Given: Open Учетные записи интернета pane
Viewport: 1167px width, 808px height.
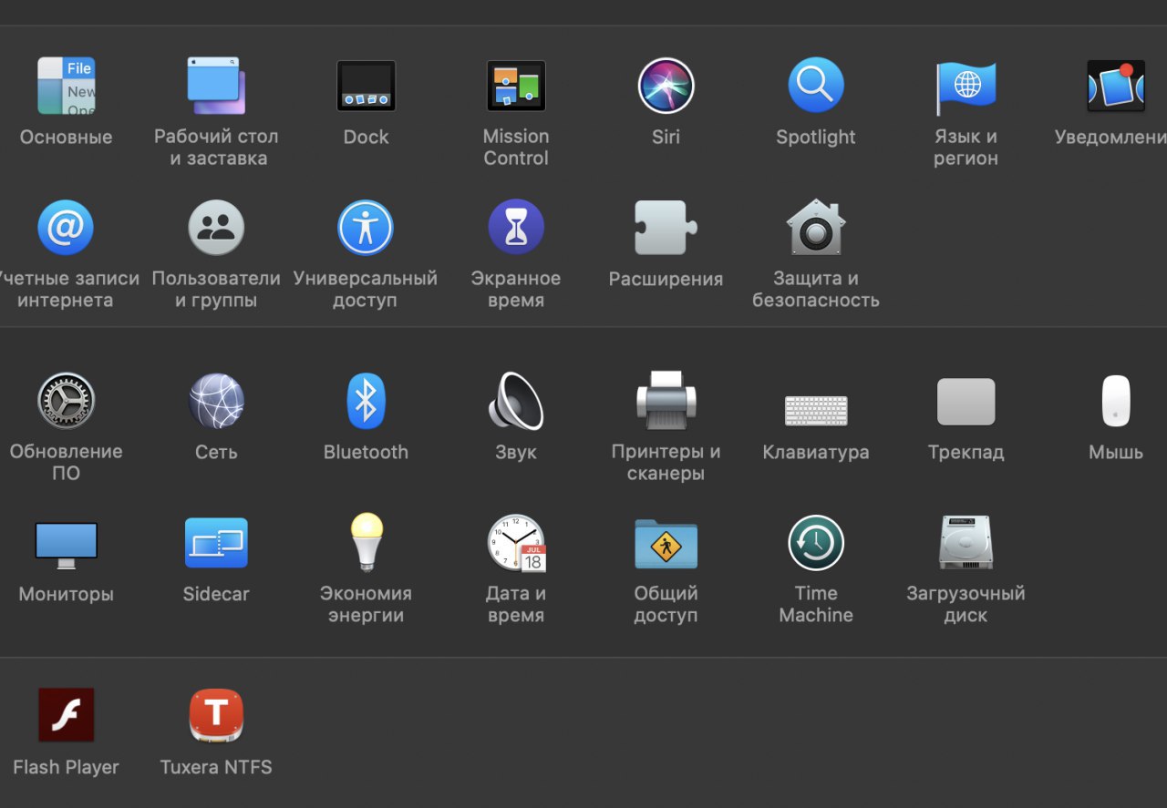Looking at the screenshot, I should coord(66,228).
